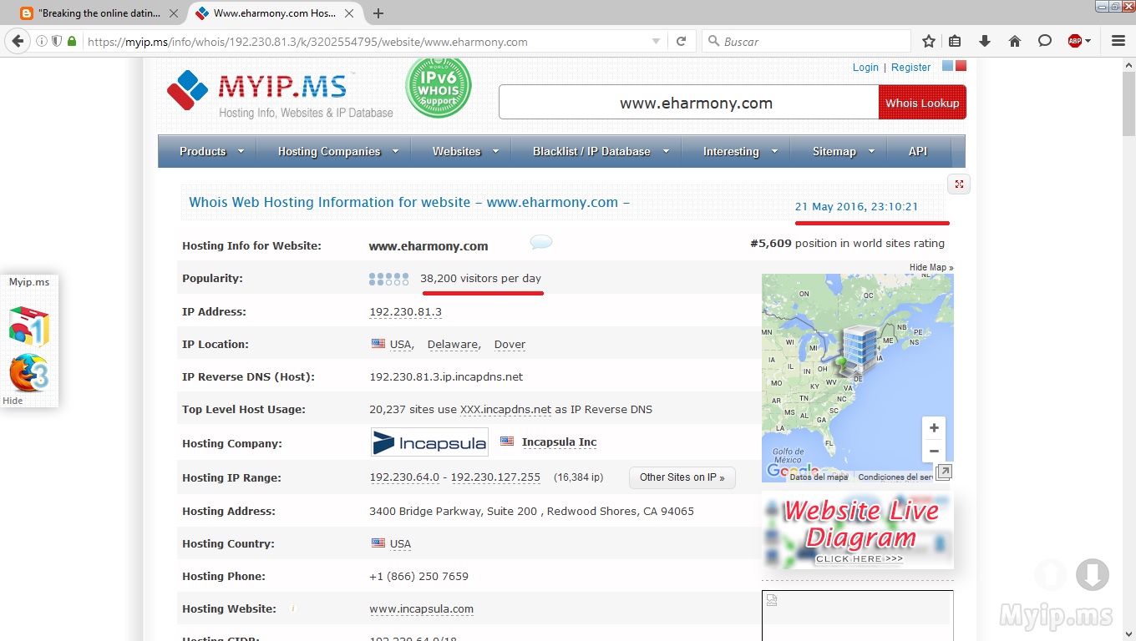The image size is (1136, 641).
Task: Click the "#5,609 position in world sites rating" text
Action: pyautogui.click(x=847, y=244)
